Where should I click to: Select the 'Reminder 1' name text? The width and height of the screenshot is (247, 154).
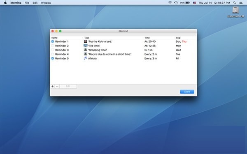pyautogui.click(x=62, y=41)
